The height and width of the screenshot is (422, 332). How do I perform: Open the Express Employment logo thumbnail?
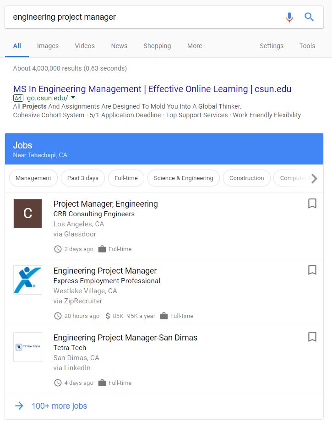(28, 280)
